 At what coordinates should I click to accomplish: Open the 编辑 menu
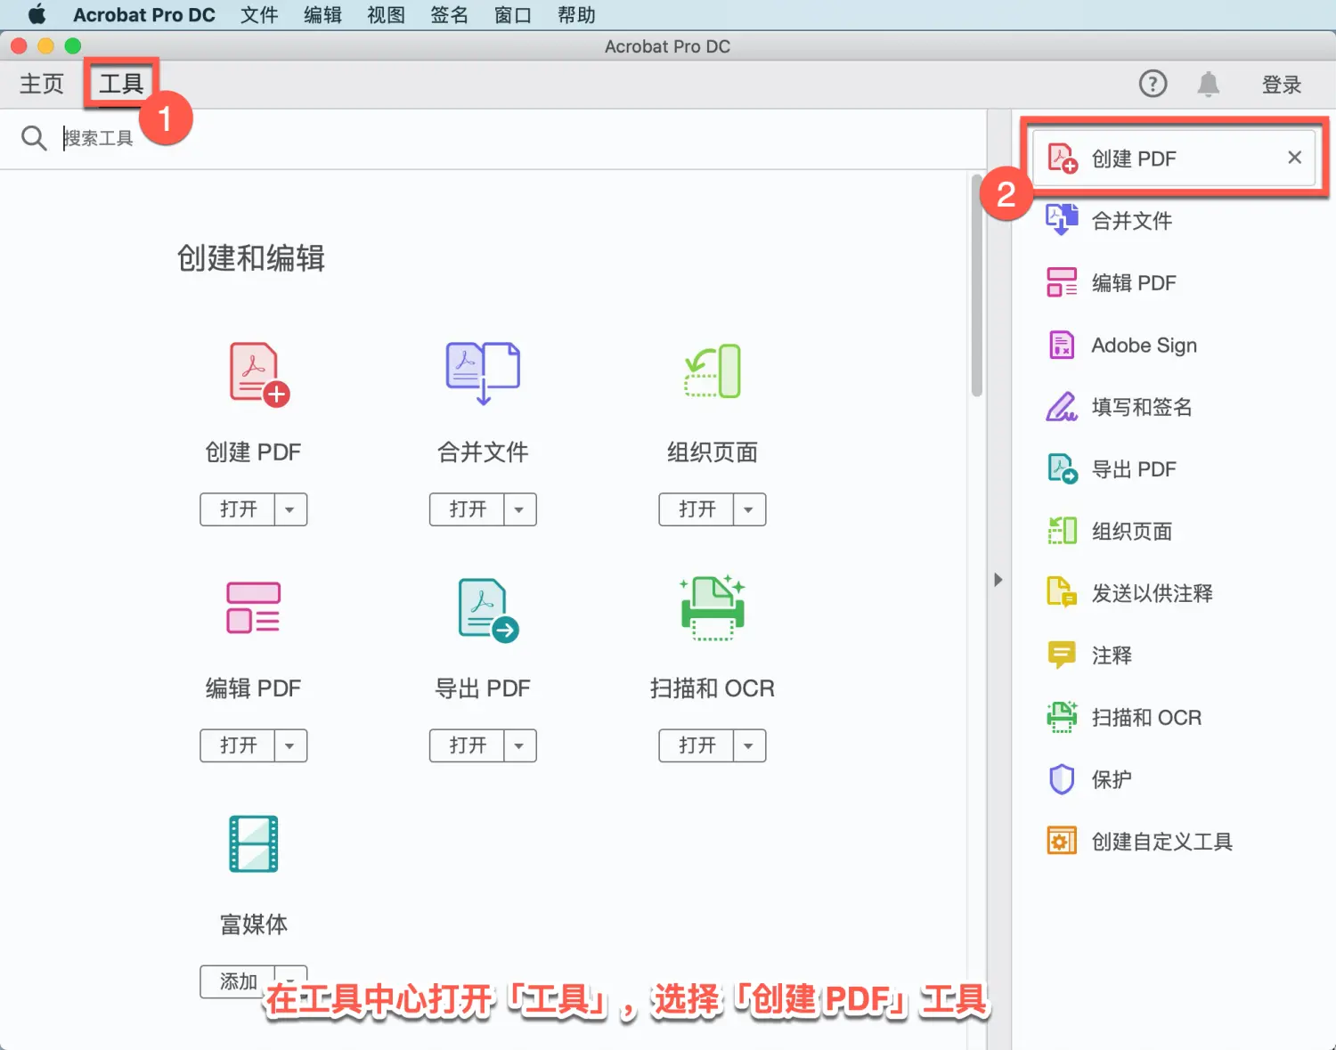point(322,15)
